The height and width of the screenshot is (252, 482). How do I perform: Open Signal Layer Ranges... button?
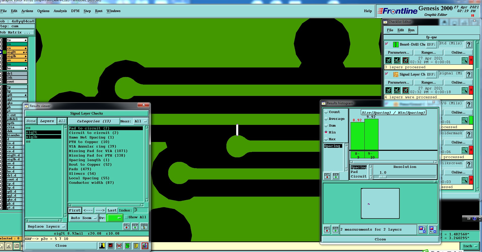pos(428,83)
